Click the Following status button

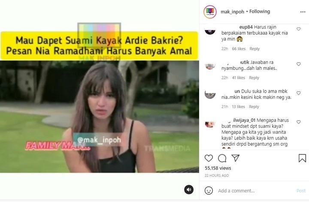pos(260,12)
